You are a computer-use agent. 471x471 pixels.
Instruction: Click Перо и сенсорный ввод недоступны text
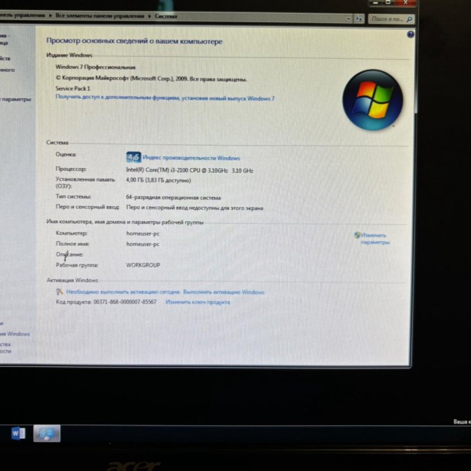(195, 208)
